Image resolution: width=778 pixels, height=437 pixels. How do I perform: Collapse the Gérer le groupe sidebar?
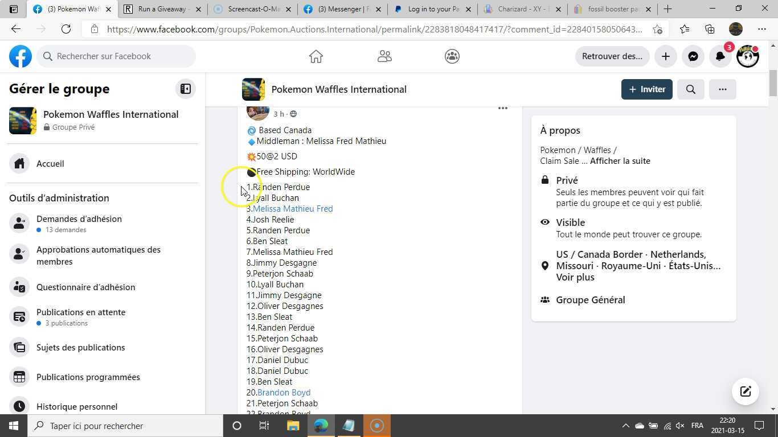[x=185, y=89]
